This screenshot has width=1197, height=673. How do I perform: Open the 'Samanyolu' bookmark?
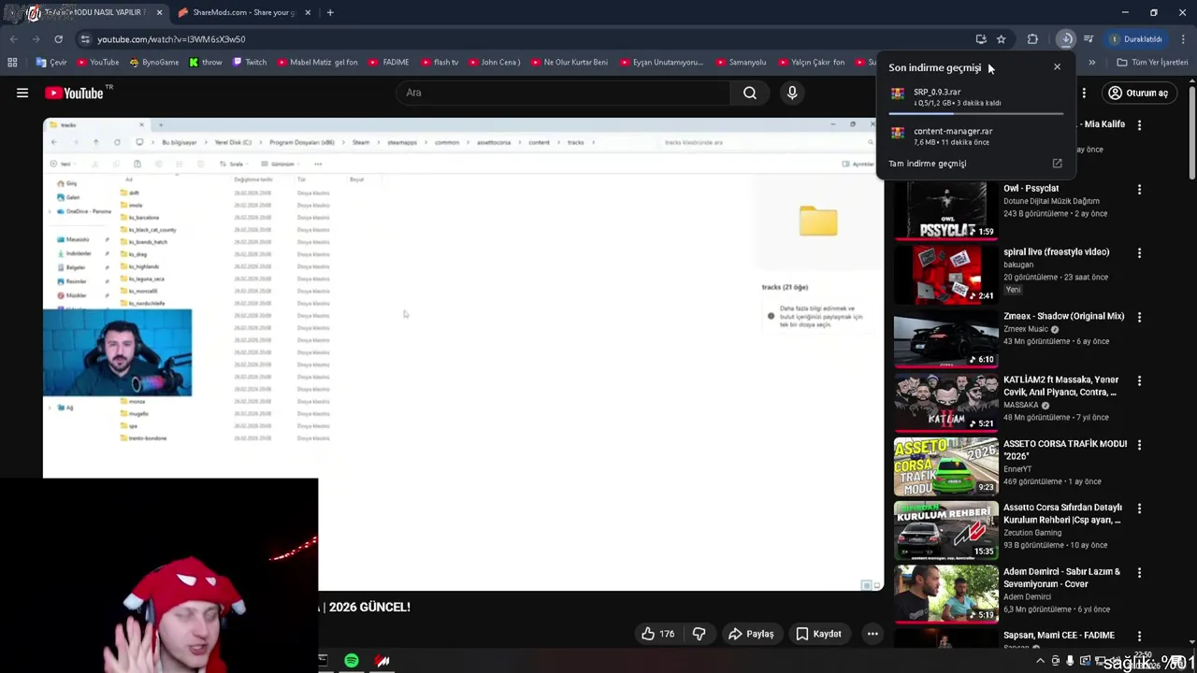(x=741, y=63)
